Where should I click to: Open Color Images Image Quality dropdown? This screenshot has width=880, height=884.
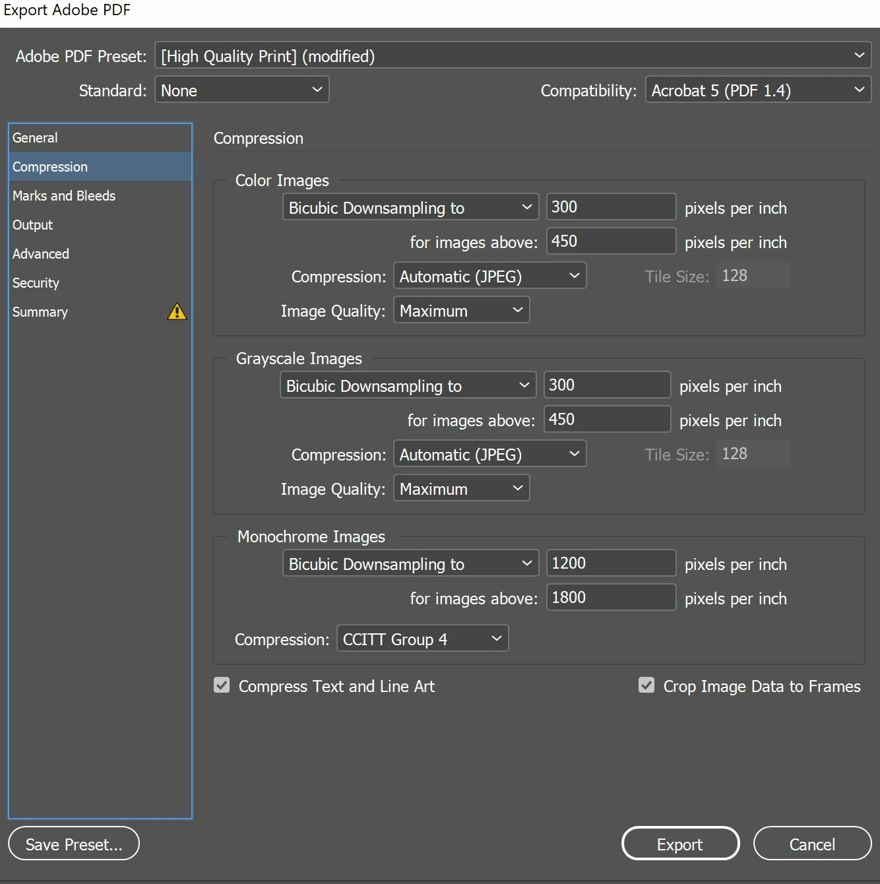(461, 310)
